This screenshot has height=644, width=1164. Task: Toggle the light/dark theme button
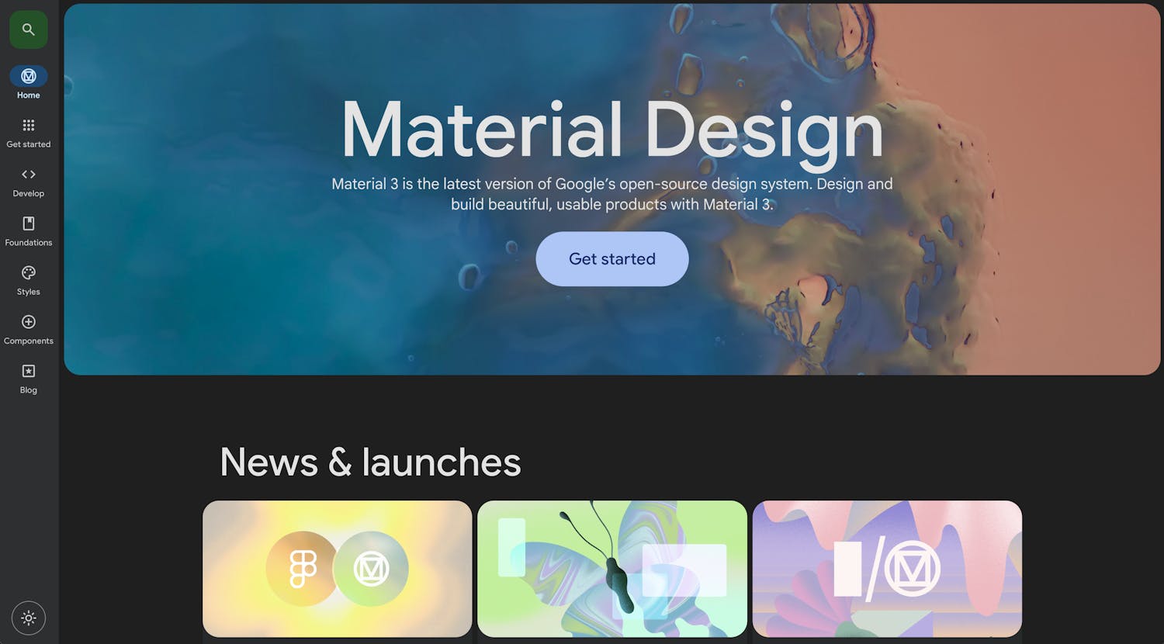pos(29,618)
